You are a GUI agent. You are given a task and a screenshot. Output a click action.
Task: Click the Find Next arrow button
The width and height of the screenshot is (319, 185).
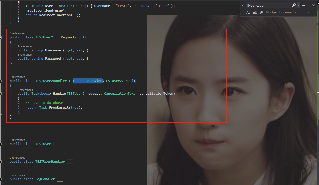(303, 5)
